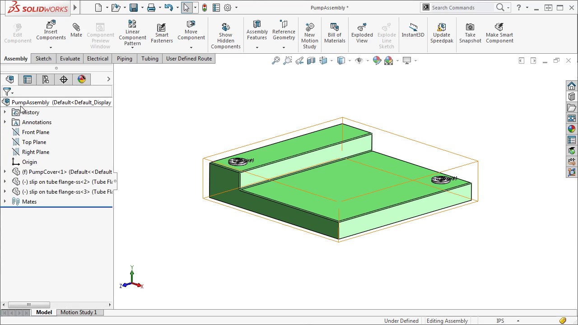Open the DimXpertManager tab
578x325 pixels.
64,79
